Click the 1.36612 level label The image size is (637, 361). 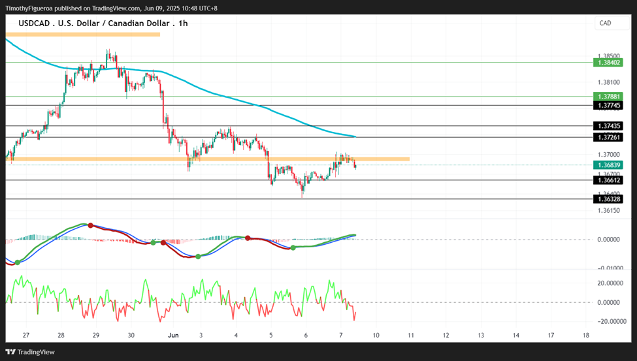[608, 180]
